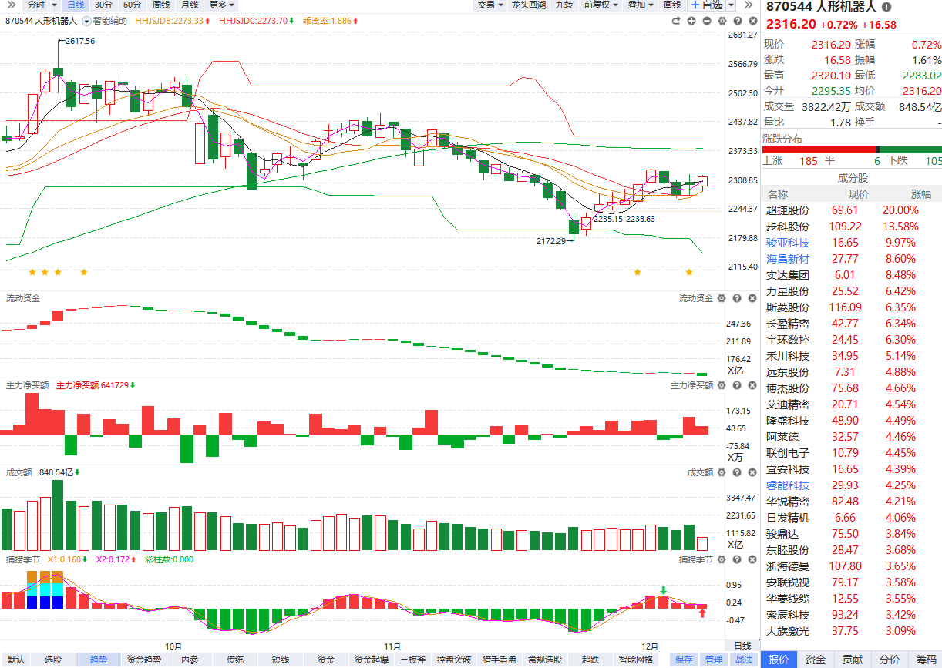The height and width of the screenshot is (668, 942).
Task: Zoom in the K-line chart with plus icon
Action: tap(692, 21)
